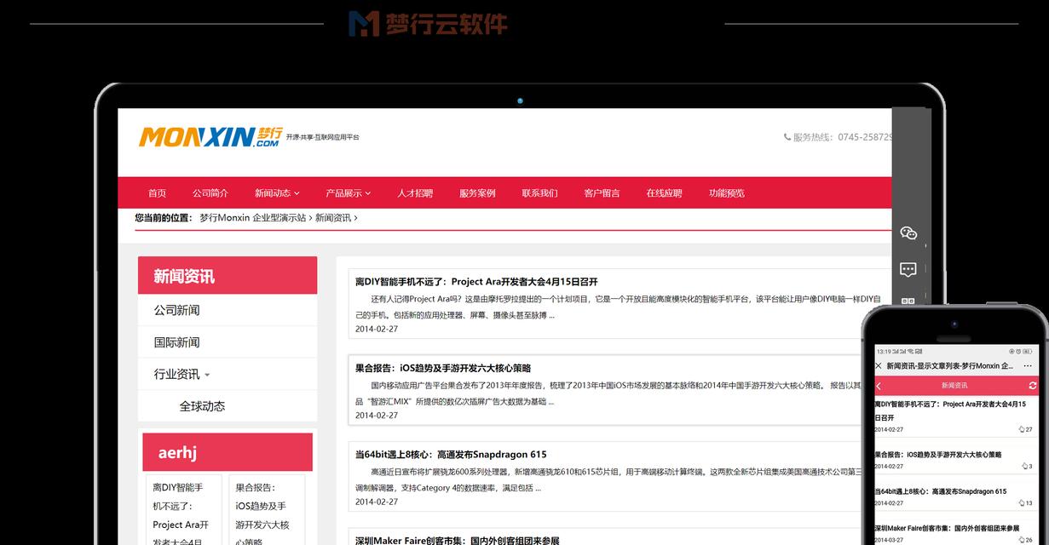Open the three-dot menu on the phone
This screenshot has height=545, width=1049.
(x=1029, y=366)
